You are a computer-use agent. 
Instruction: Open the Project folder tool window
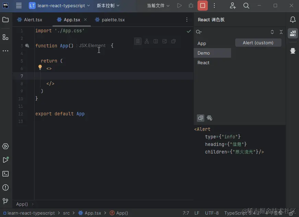click(x=5, y=20)
